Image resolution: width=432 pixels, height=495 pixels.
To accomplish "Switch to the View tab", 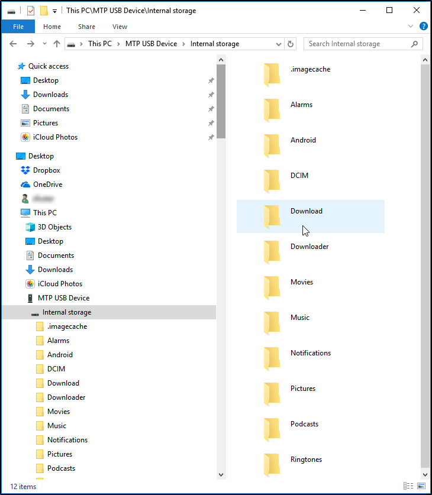I will click(x=120, y=27).
